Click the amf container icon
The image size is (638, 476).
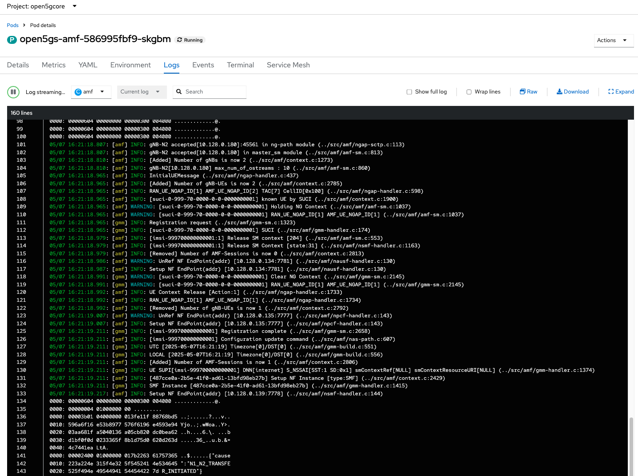pos(78,92)
